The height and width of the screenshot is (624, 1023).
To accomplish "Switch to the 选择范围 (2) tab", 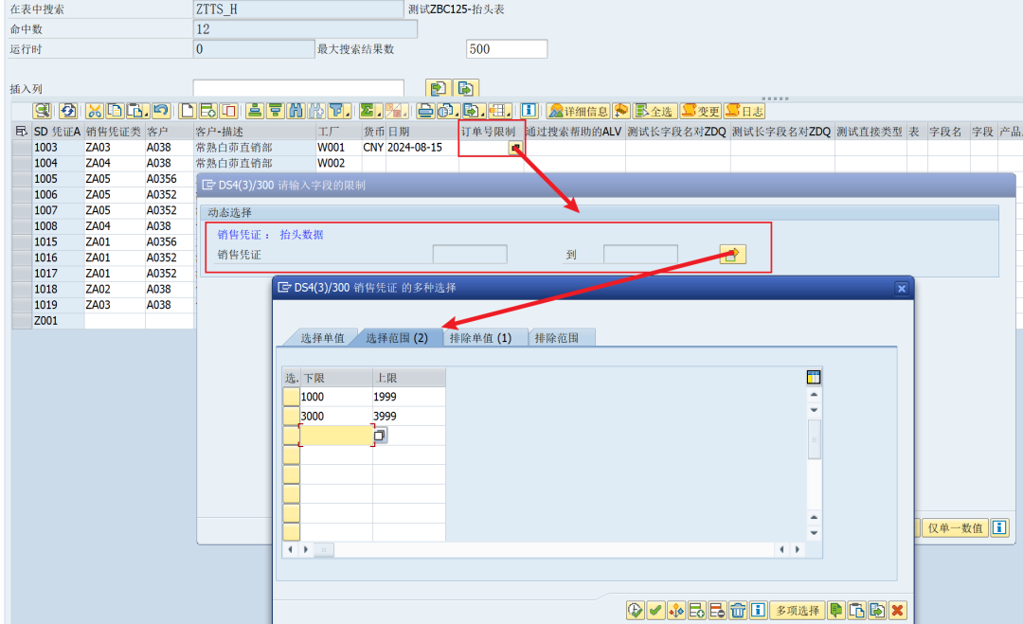I will 397,338.
